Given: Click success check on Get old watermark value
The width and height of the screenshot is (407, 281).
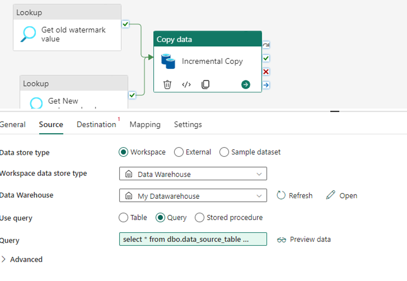Looking at the screenshot, I should coord(125,24).
